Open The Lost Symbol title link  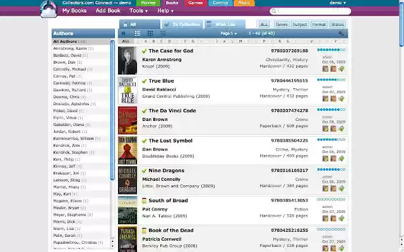click(170, 140)
